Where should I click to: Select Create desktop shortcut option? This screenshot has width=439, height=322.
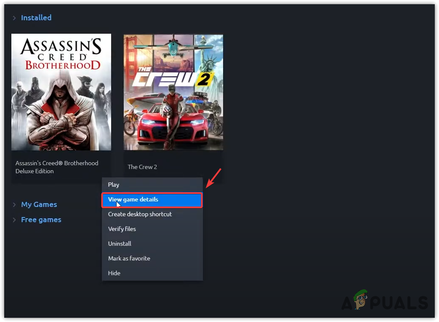[152, 215]
